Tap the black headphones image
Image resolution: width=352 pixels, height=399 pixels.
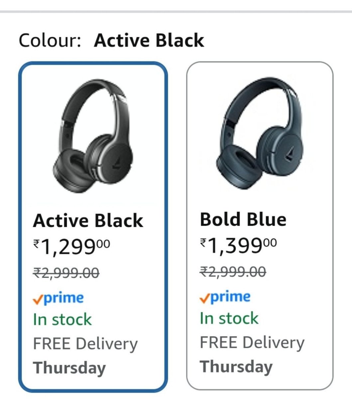tap(93, 136)
